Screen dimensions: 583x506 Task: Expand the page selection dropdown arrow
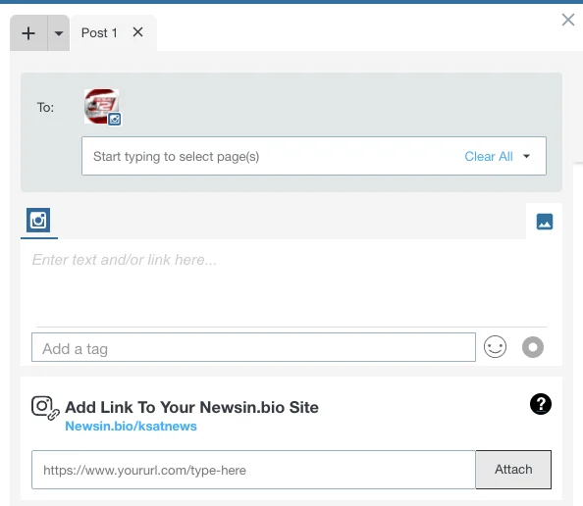pos(526,156)
